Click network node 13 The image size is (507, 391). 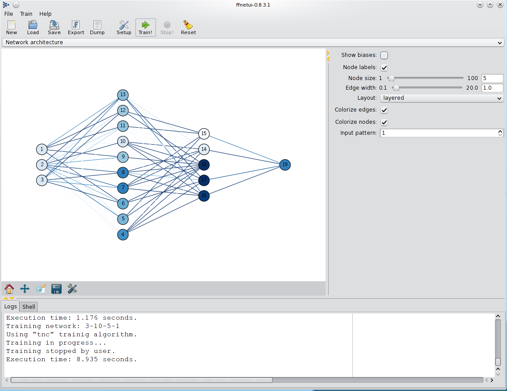pos(123,95)
